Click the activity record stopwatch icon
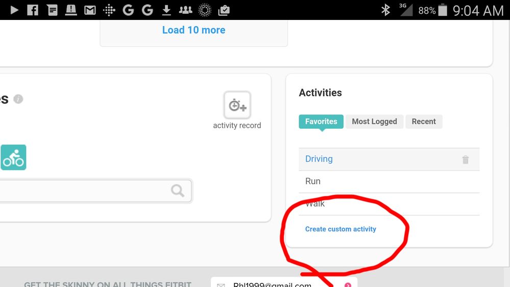 pyautogui.click(x=237, y=106)
